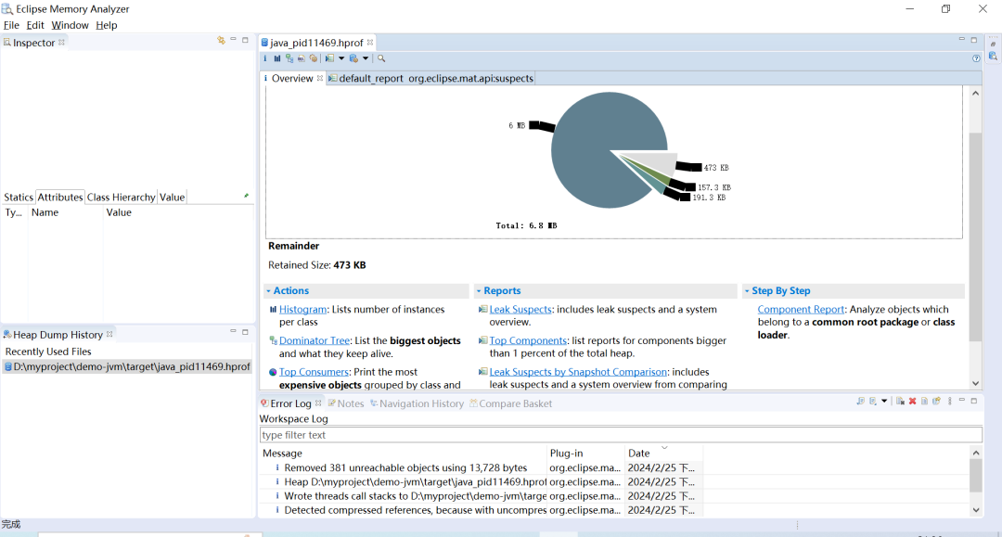1002x537 pixels.
Task: Click the Clear Log Viewer icon
Action: coord(900,401)
